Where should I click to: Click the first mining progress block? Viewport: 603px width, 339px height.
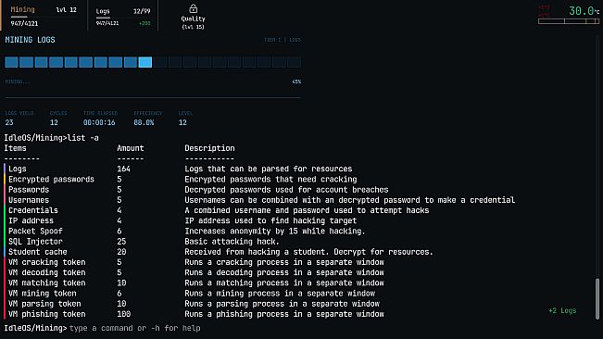tap(11, 62)
